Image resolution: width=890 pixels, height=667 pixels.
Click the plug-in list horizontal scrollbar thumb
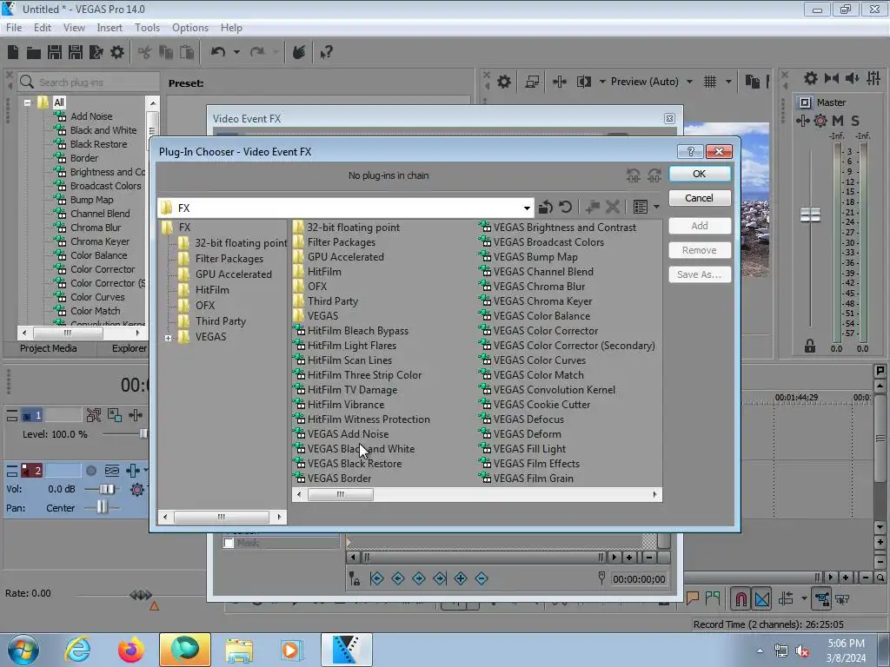point(341,494)
